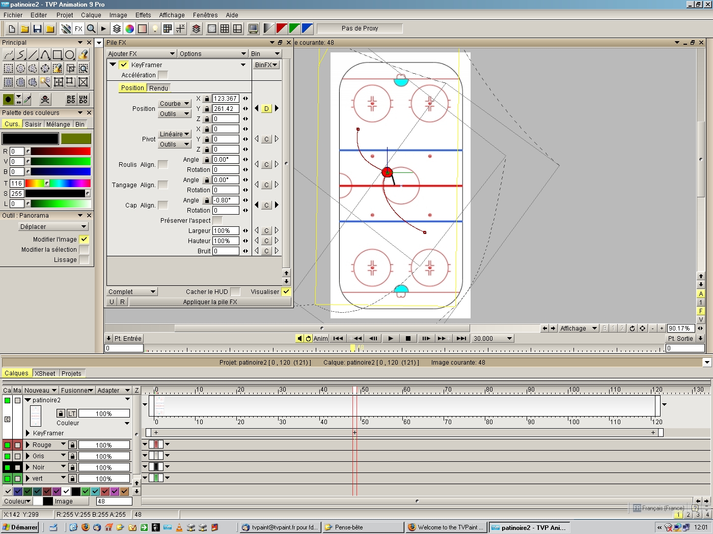The width and height of the screenshot is (713, 534).
Task: Select the rectangle shape tool
Action: [58, 55]
